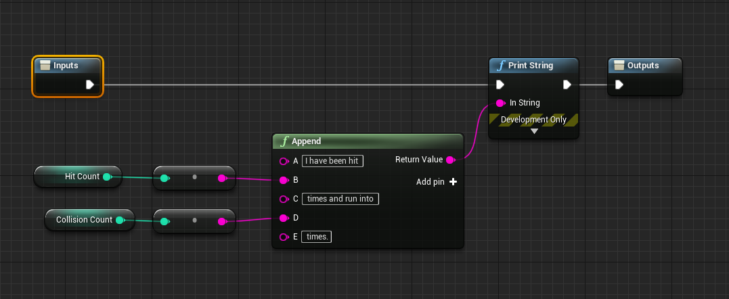The width and height of the screenshot is (729, 299).
Task: Select the conversion node connected to Hit Count
Action: pos(194,178)
